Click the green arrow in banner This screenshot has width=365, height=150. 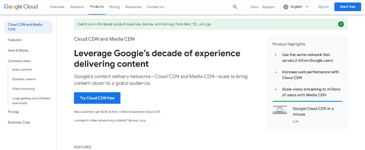point(341,24)
